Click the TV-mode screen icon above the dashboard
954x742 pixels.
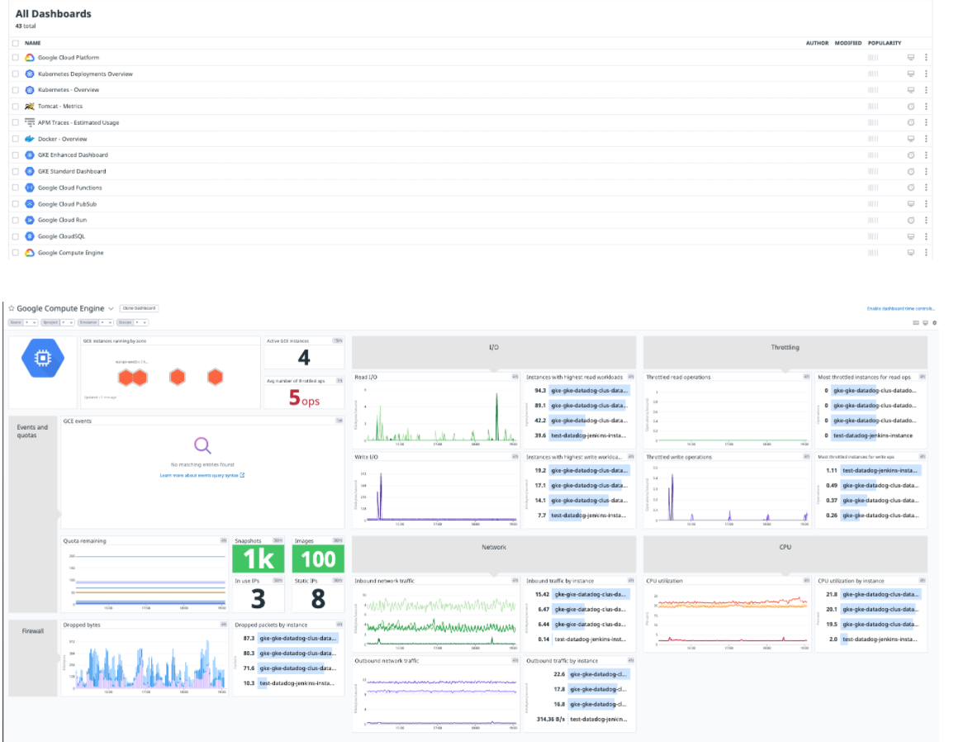pos(925,322)
